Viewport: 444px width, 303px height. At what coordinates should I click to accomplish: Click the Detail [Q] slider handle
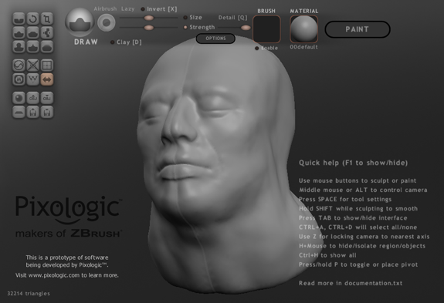pos(246,28)
